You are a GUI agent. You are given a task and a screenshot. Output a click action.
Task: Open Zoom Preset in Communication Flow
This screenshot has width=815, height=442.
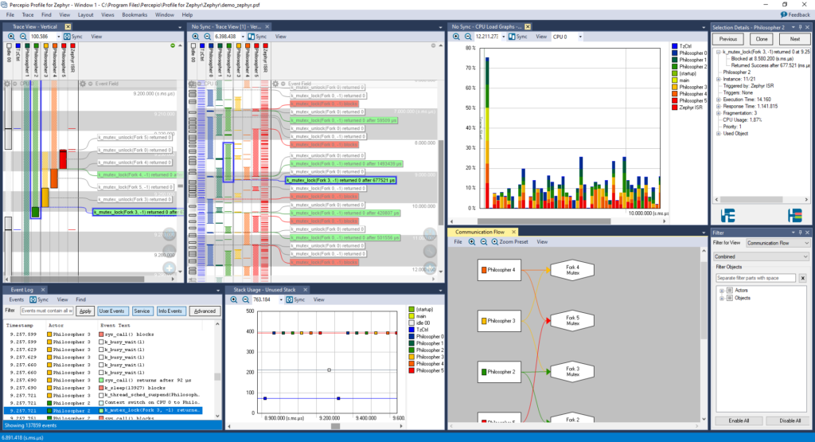tap(509, 242)
